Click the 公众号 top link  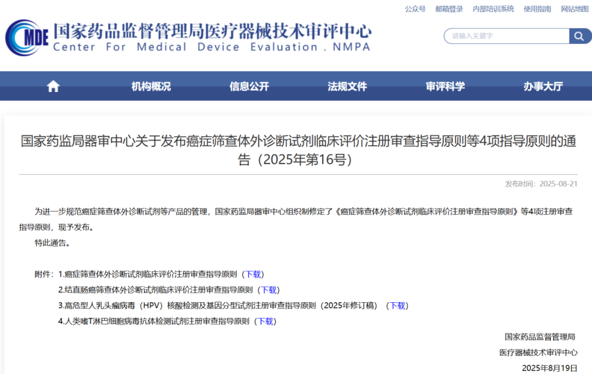click(x=415, y=9)
